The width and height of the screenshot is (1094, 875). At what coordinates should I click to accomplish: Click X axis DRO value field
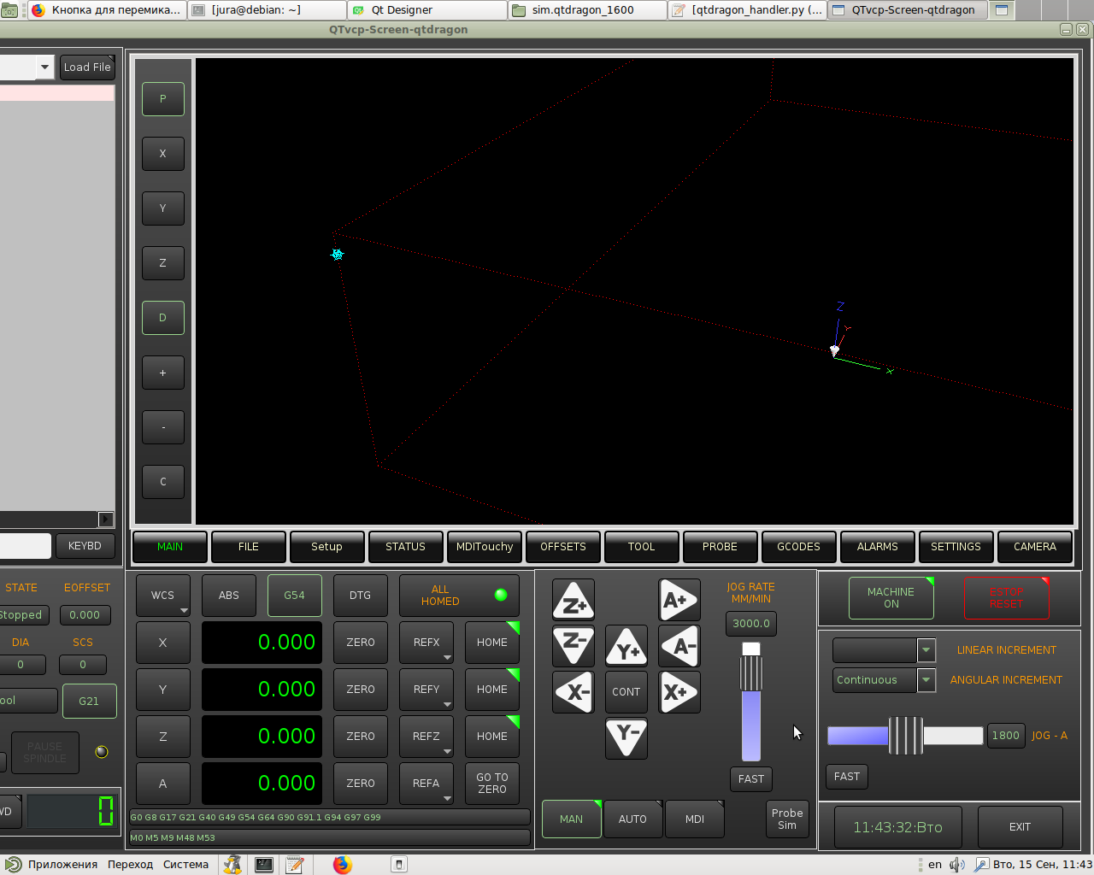click(262, 643)
